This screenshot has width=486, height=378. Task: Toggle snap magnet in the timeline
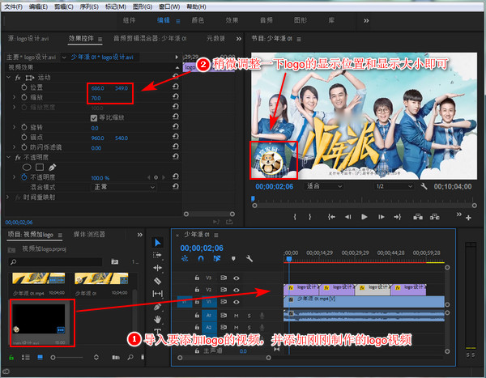point(201,258)
